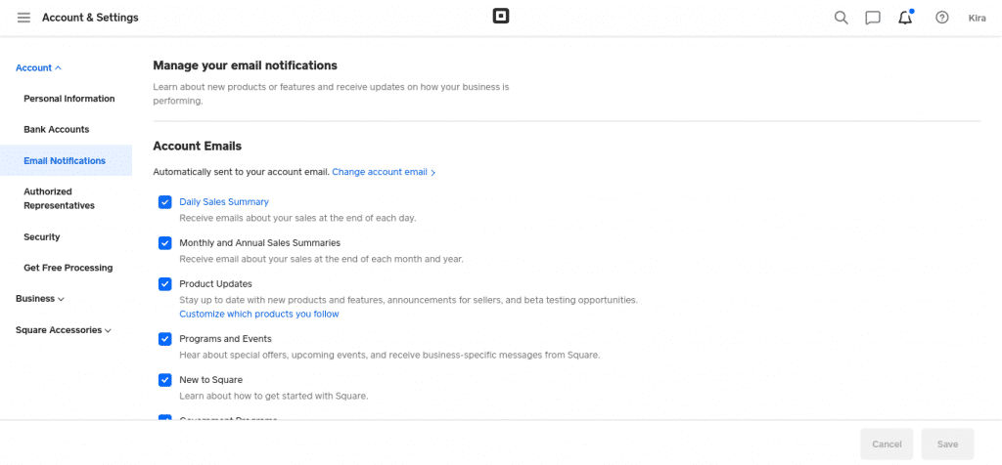Collapse the Account sidebar section

(x=39, y=67)
